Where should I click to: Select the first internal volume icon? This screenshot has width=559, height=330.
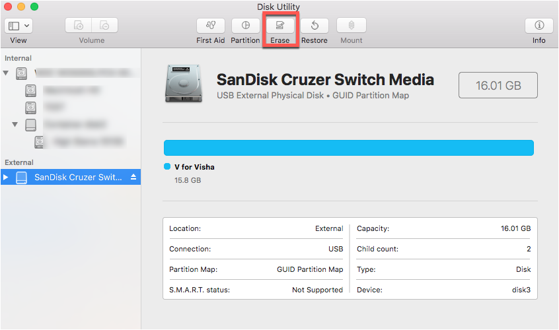coord(30,90)
